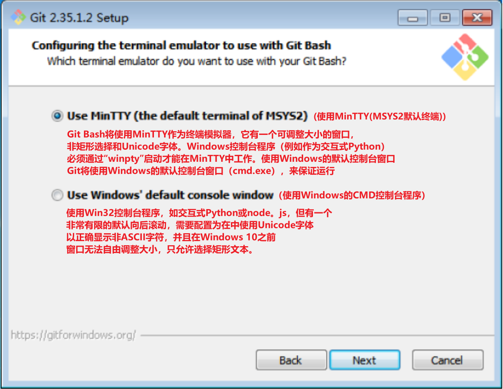Open the https://gitforwindows.org/ link
Image resolution: width=503 pixels, height=389 pixels.
pos(73,335)
